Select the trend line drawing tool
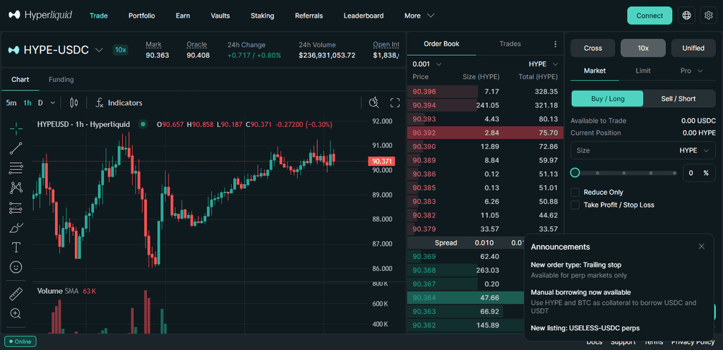 (x=16, y=148)
